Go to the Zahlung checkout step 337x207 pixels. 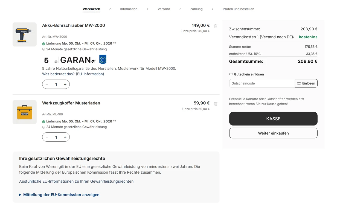tap(196, 9)
